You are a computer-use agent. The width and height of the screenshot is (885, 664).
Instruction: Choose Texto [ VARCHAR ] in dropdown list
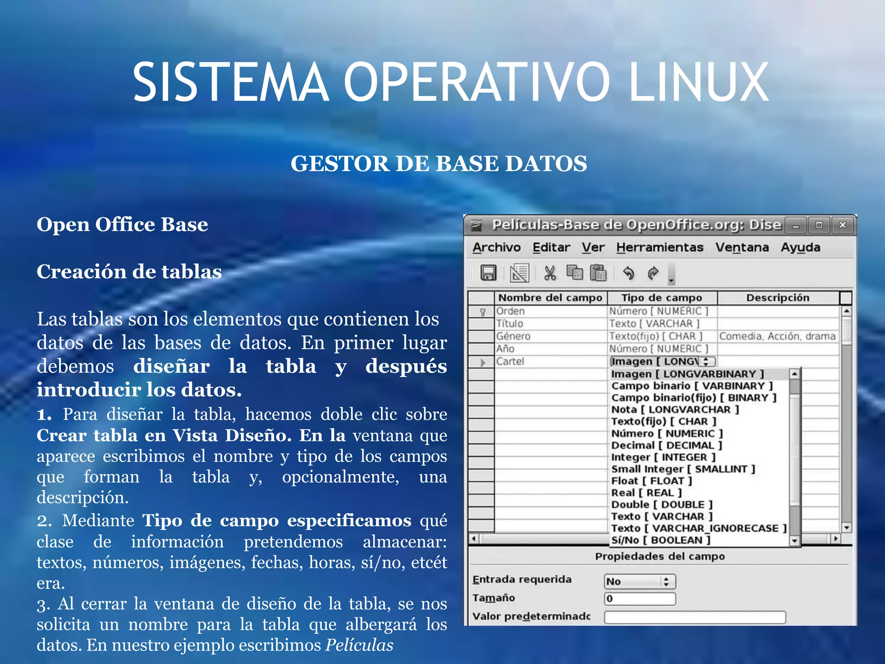(699, 517)
